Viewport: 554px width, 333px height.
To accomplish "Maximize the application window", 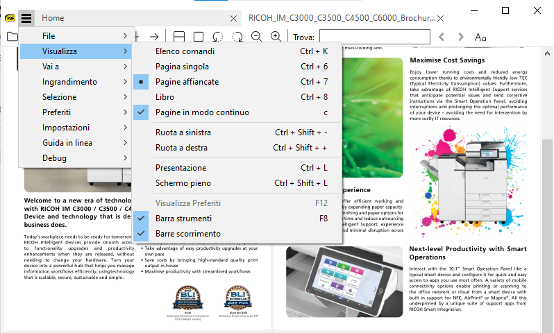I will pyautogui.click(x=505, y=10).
